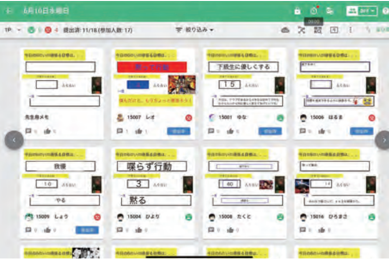Click blue button on 15009 しょう card
The image size is (389, 260).
(87, 230)
